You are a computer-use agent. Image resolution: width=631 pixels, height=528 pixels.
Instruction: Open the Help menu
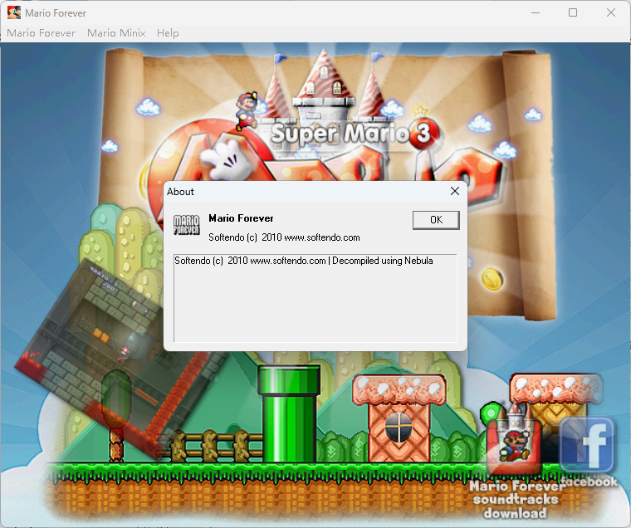coord(168,33)
